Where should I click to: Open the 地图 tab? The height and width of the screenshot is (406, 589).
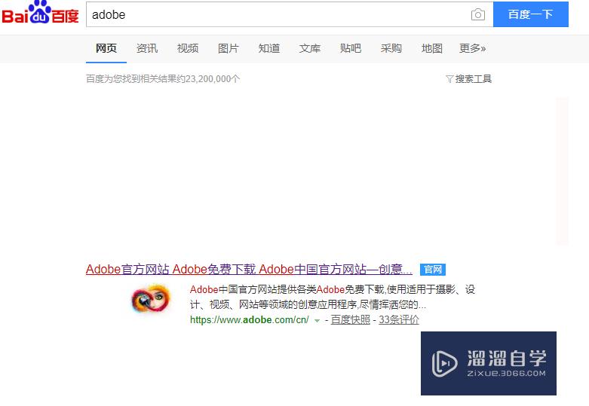pos(432,48)
